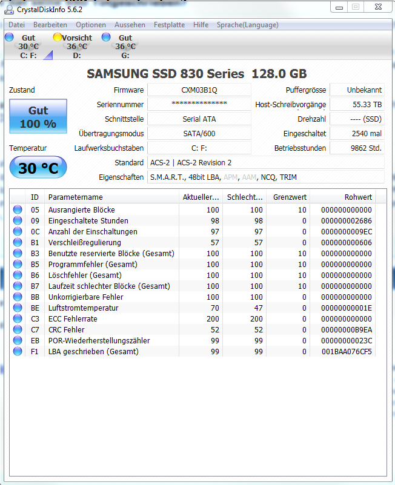Viewport: 395px width, 485px height.
Task: Click the Betriebsstunden value 9862 Std.
Action: 357,148
